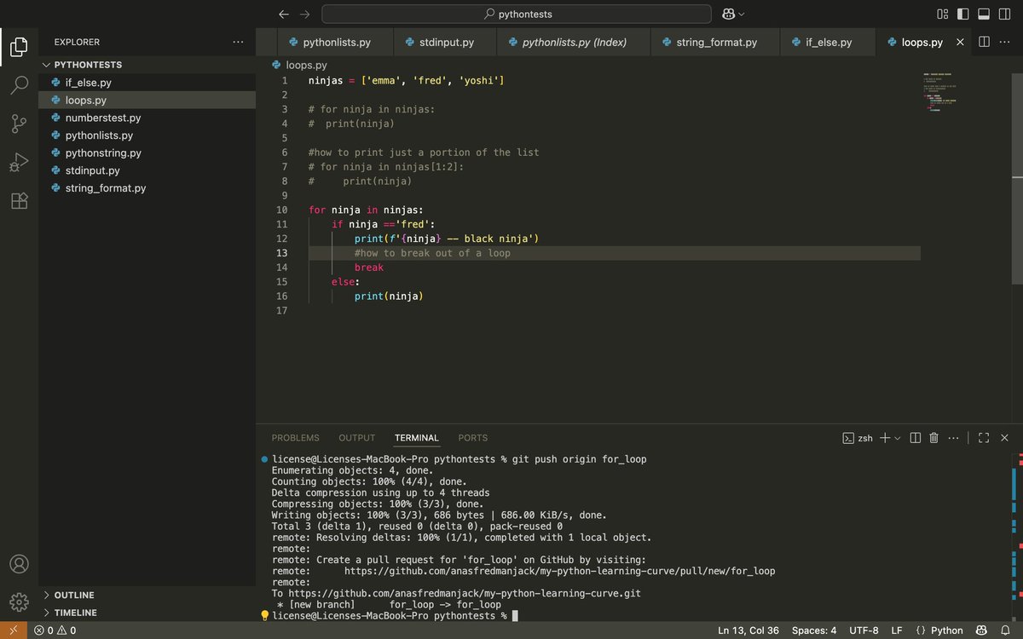Select the Search icon in the activity bar
Image resolution: width=1023 pixels, height=639 pixels.
pos(19,84)
